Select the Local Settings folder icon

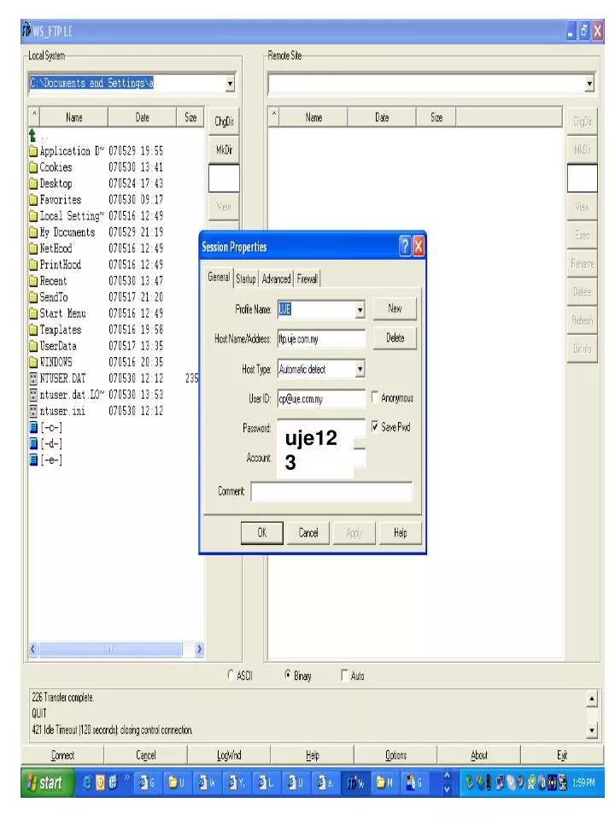click(33, 216)
